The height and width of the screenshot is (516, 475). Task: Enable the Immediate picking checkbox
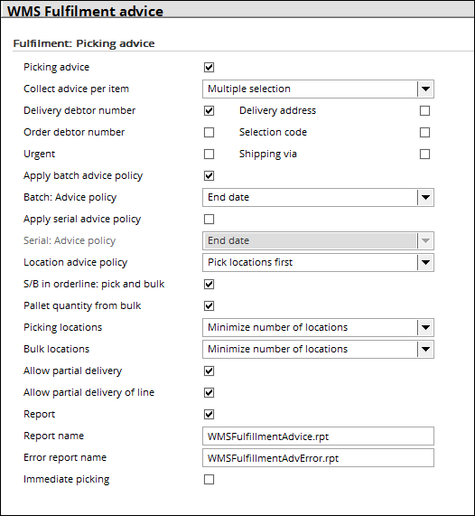coord(209,480)
